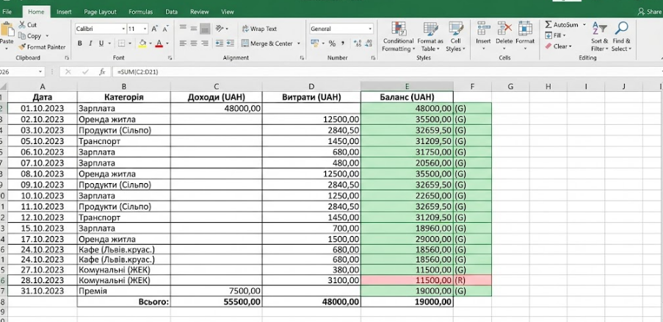Click the Всього total 55500,00 cell
Viewport: 663px width, 322px height.
(216, 301)
